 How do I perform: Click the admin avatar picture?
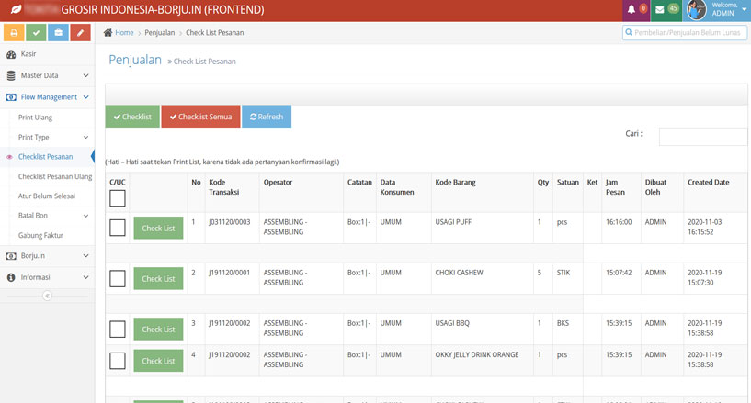[x=697, y=10]
